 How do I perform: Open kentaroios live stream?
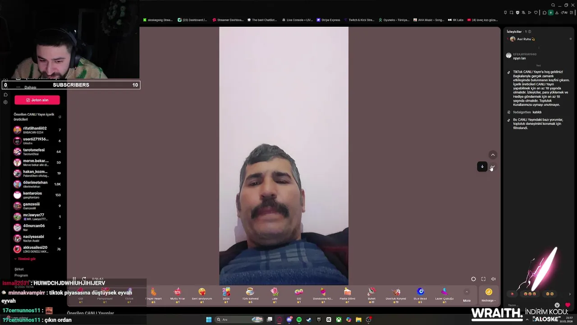37,195
